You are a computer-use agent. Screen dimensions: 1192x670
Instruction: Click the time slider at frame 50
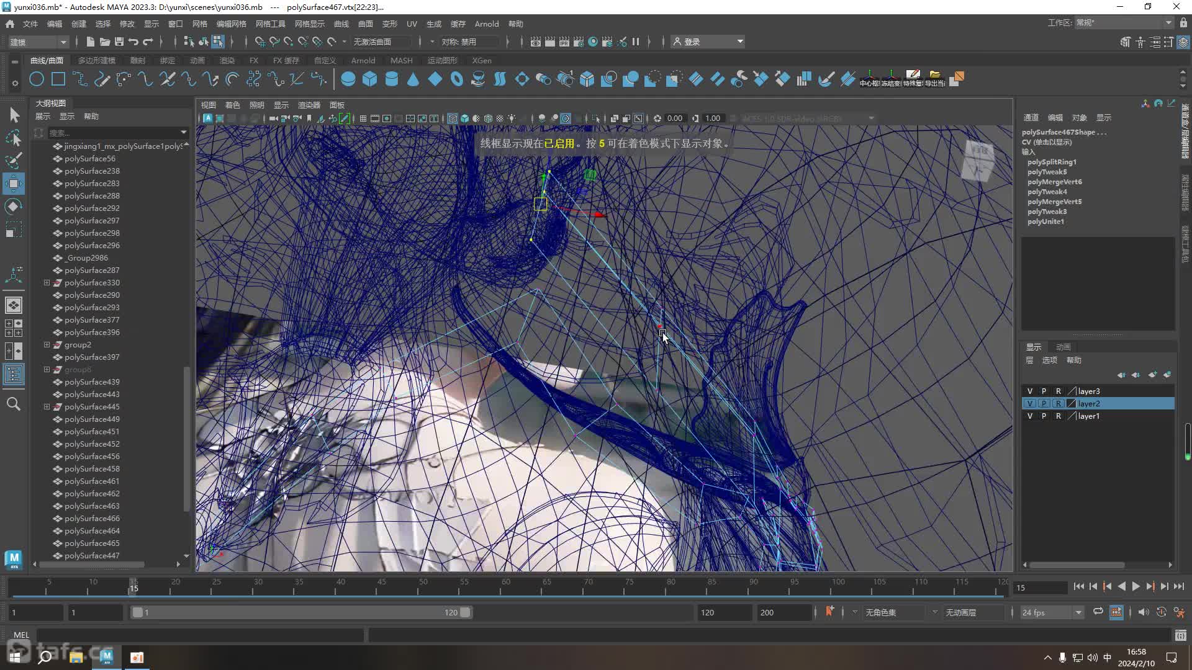point(423,587)
